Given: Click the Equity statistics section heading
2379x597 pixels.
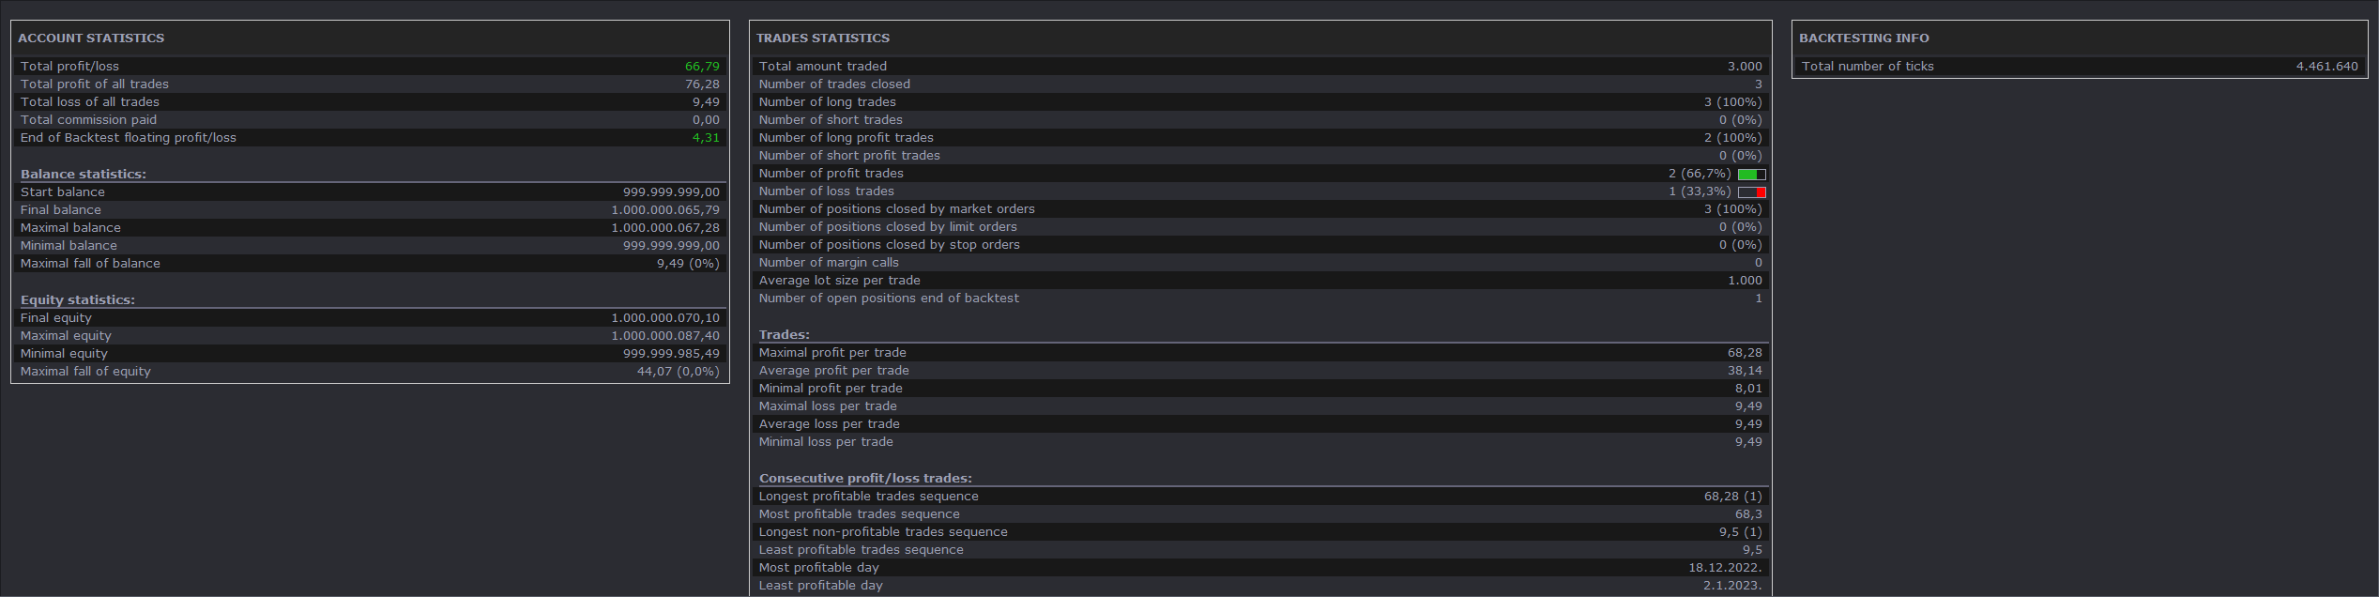Looking at the screenshot, I should point(78,300).
